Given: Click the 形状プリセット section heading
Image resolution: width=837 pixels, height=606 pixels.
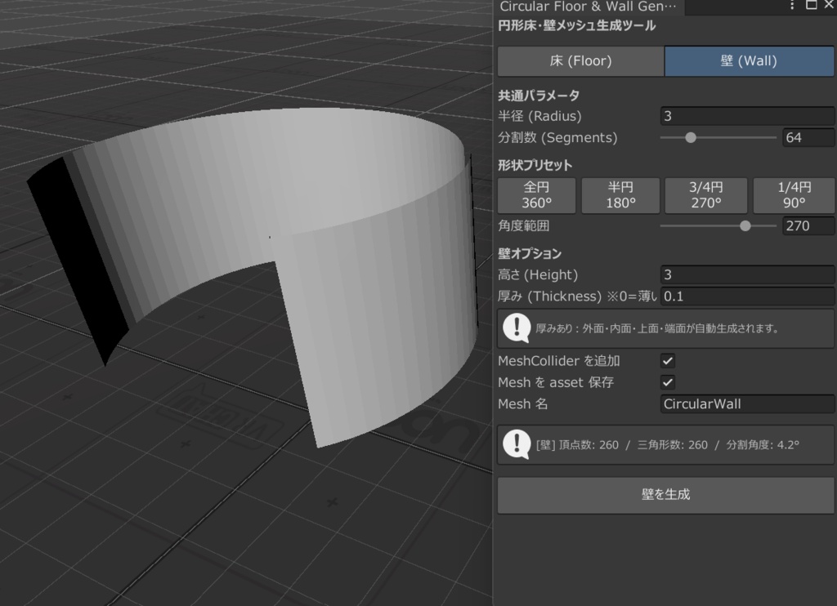Looking at the screenshot, I should [535, 165].
